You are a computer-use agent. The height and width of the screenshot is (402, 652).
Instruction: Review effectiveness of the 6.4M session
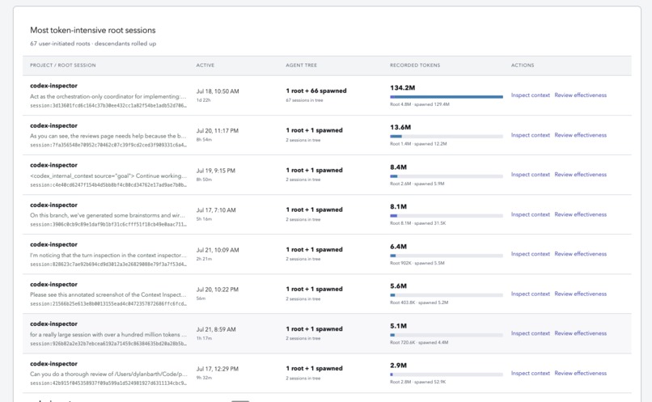click(x=581, y=254)
